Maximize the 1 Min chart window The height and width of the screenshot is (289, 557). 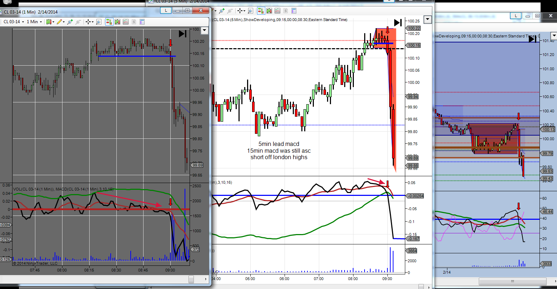point(187,11)
